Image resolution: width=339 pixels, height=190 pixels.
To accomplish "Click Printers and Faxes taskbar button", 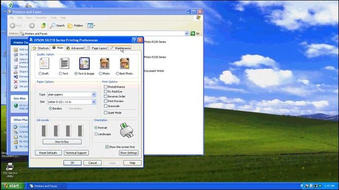I will pos(47,186).
